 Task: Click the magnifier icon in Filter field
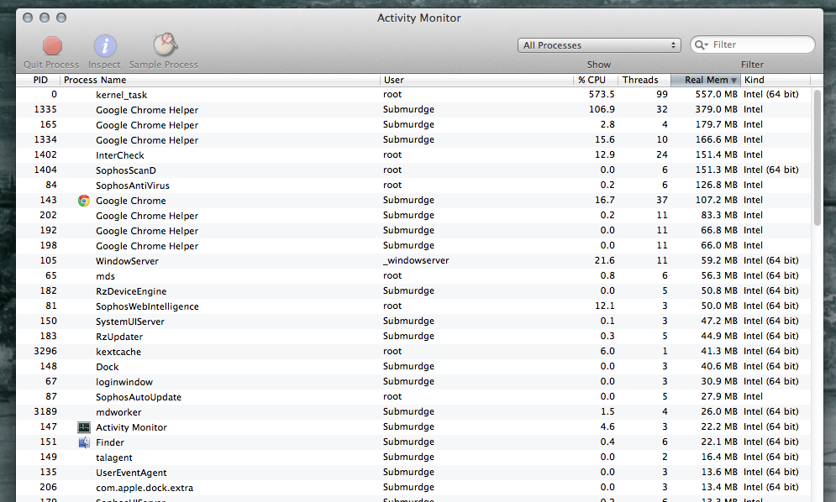(701, 44)
